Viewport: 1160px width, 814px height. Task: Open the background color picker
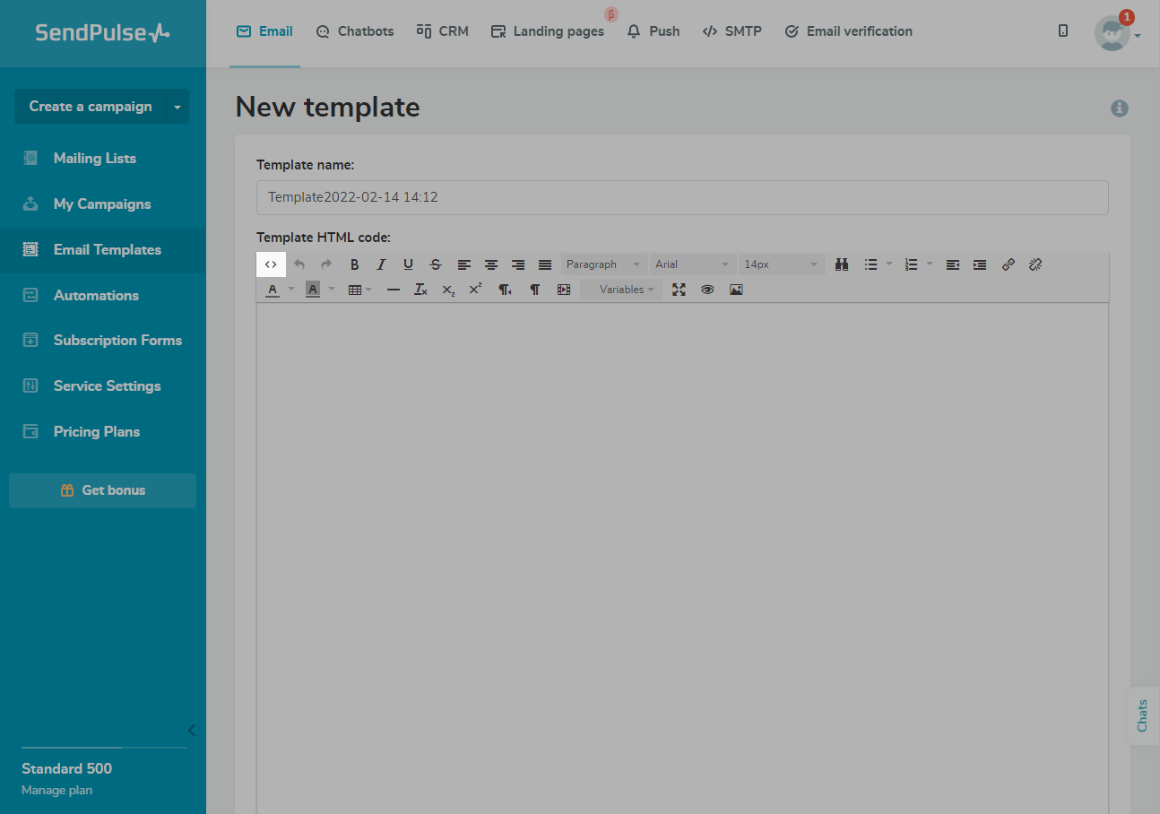pyautogui.click(x=313, y=290)
